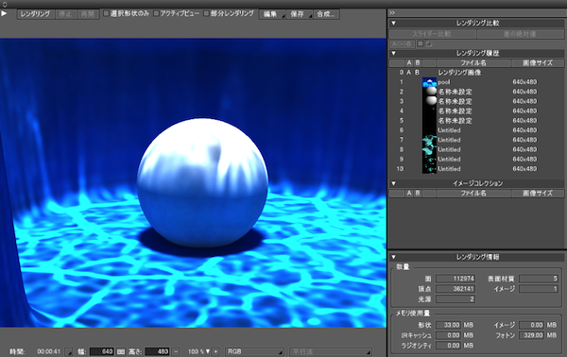Click the A marker in row 0
This screenshot has width=567, height=357.
click(409, 73)
